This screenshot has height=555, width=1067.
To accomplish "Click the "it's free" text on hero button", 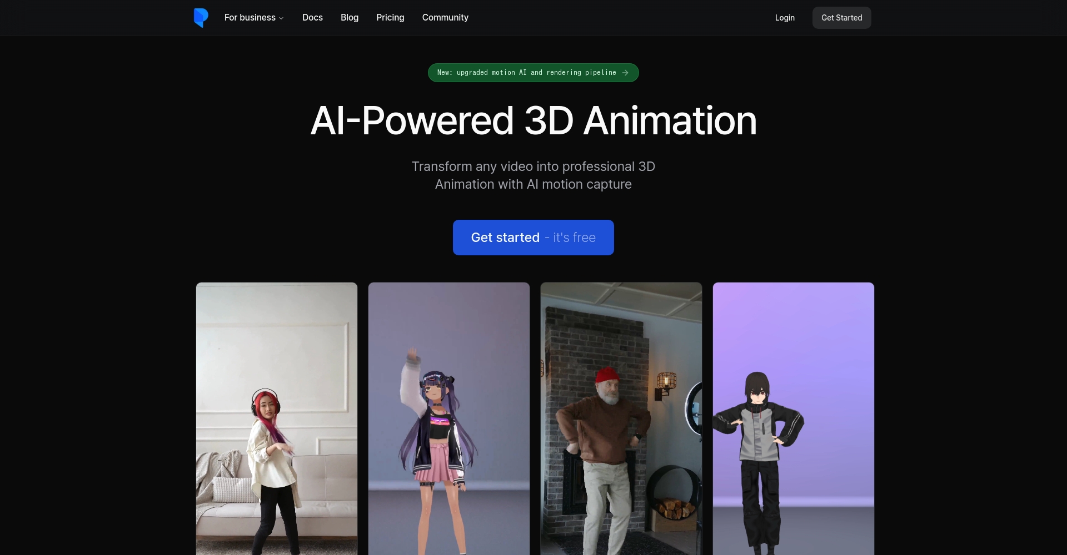I will point(574,238).
